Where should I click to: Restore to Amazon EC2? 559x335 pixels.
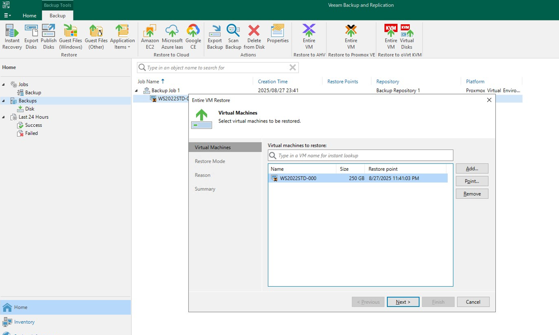[150, 37]
